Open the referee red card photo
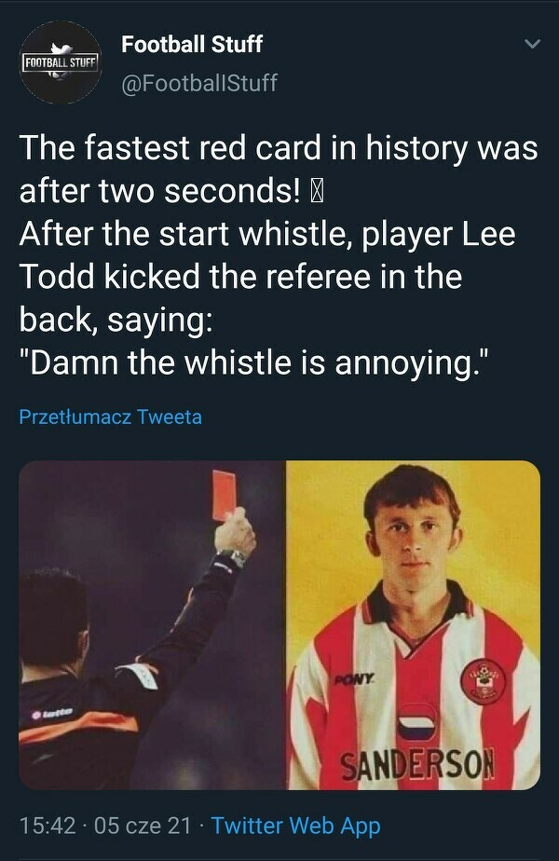Viewport: 559px width, 861px height. tap(152, 624)
